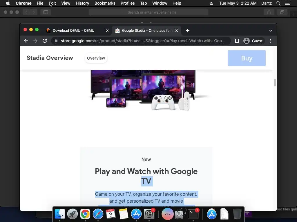Image resolution: width=297 pixels, height=222 pixels.
Task: Expand the tab search chevron
Action: click(x=271, y=31)
